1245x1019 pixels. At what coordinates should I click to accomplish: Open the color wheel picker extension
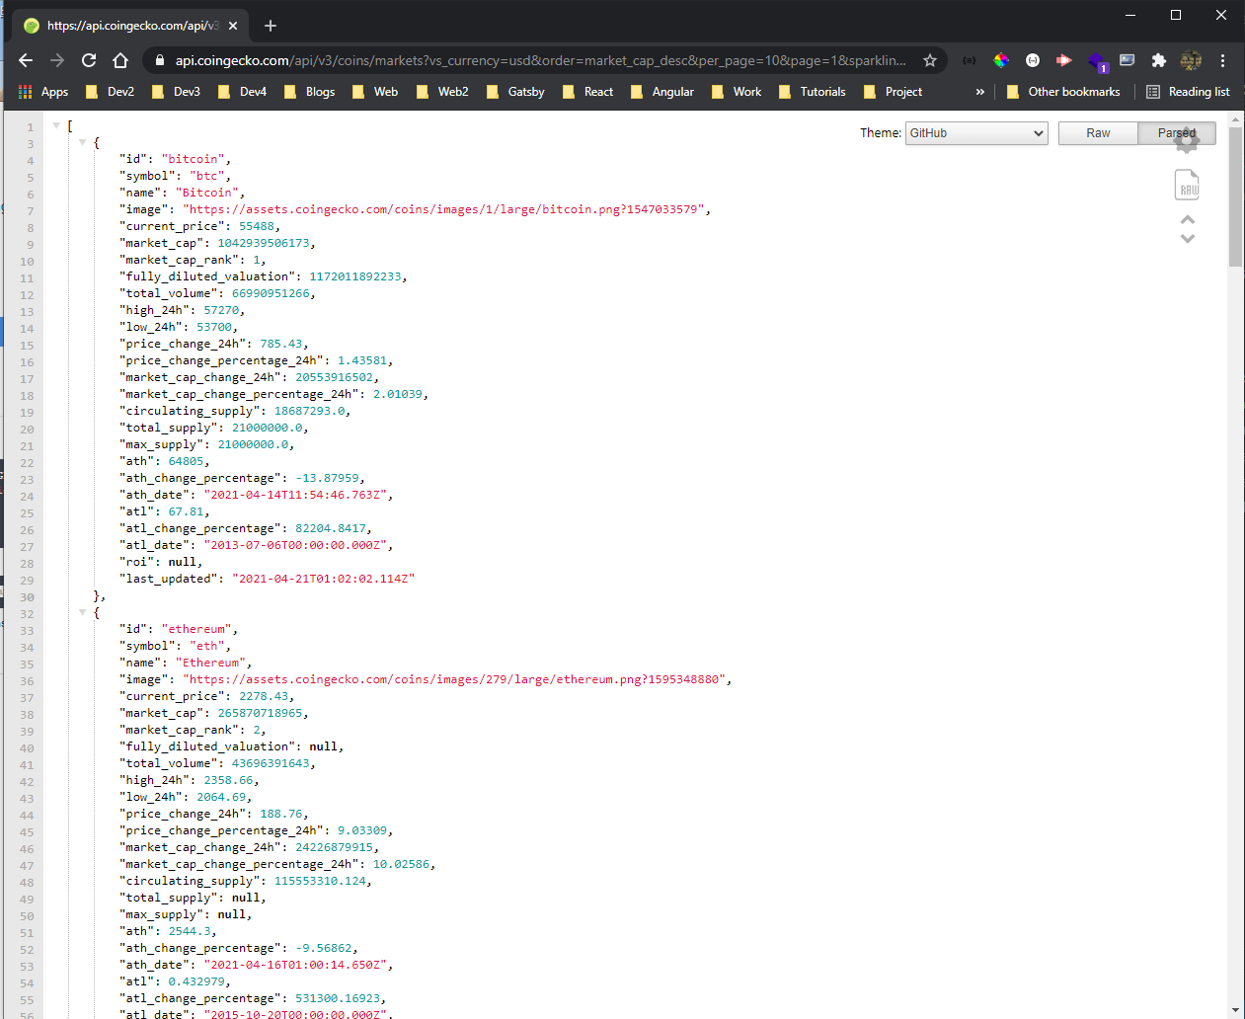point(1001,60)
